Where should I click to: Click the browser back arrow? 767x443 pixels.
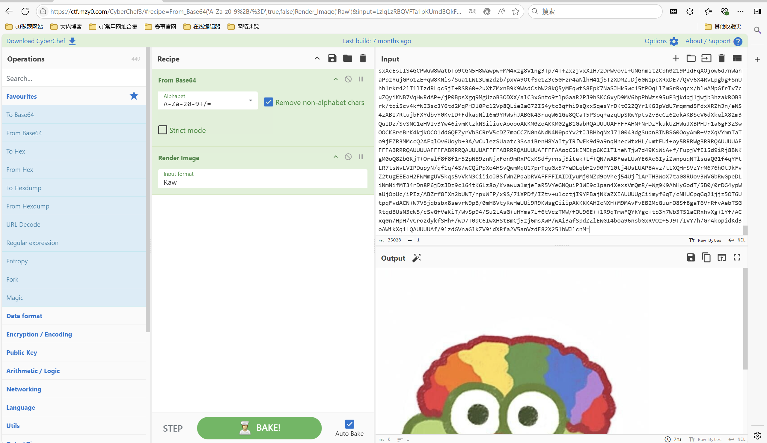[x=9, y=12]
